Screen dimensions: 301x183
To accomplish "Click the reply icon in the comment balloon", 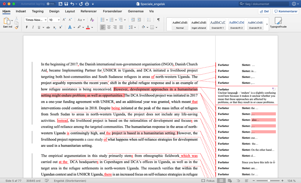I will click(x=274, y=89).
